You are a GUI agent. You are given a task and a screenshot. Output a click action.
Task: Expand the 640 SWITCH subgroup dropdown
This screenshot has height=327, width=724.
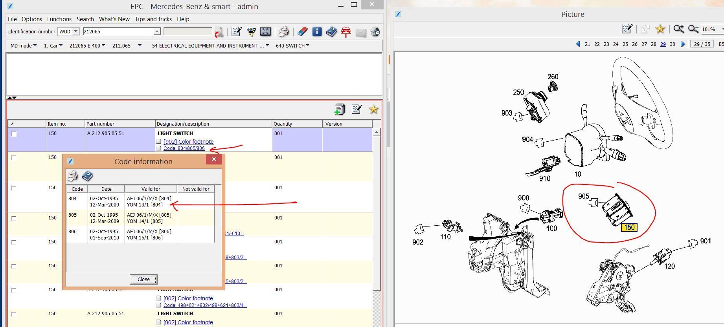click(292, 46)
